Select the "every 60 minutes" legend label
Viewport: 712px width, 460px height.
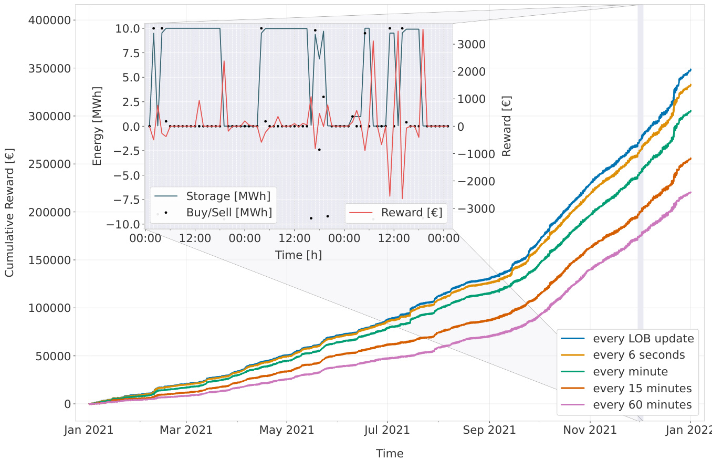coord(642,405)
